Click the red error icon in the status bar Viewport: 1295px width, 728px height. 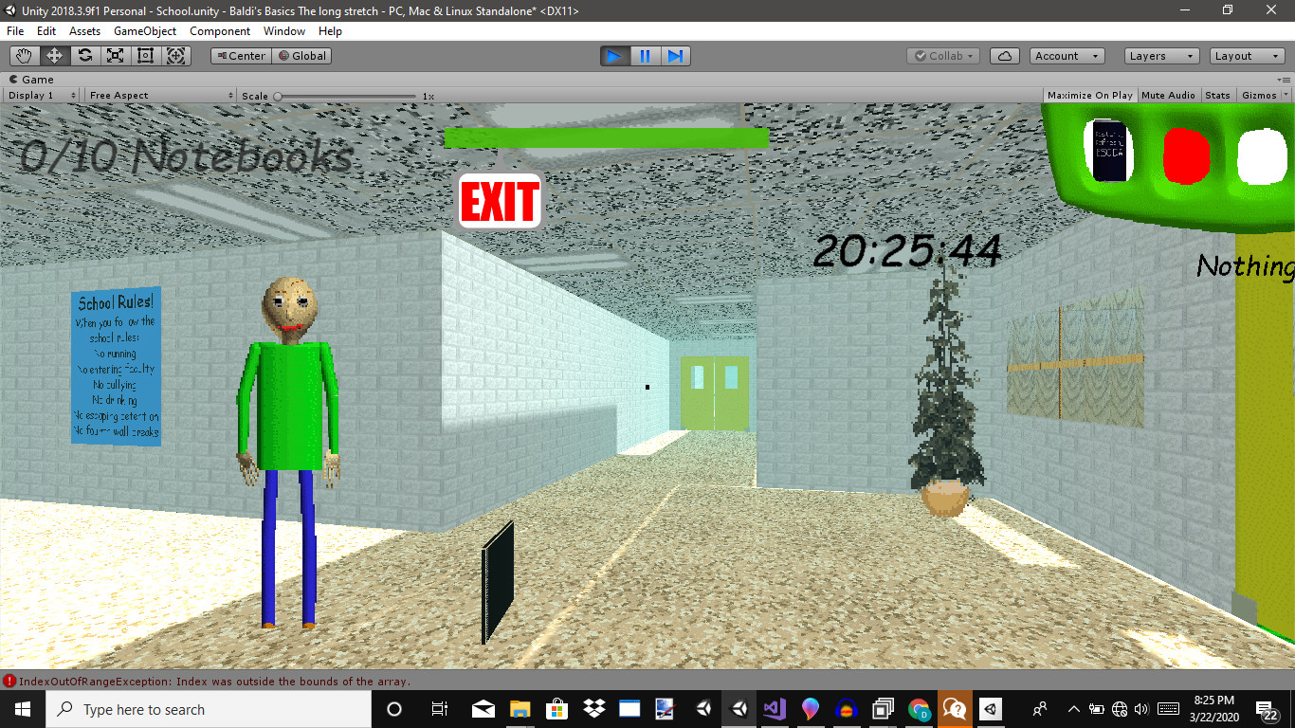9,681
